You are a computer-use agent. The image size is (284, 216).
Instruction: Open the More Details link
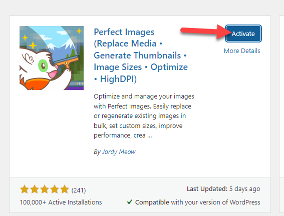tap(242, 51)
